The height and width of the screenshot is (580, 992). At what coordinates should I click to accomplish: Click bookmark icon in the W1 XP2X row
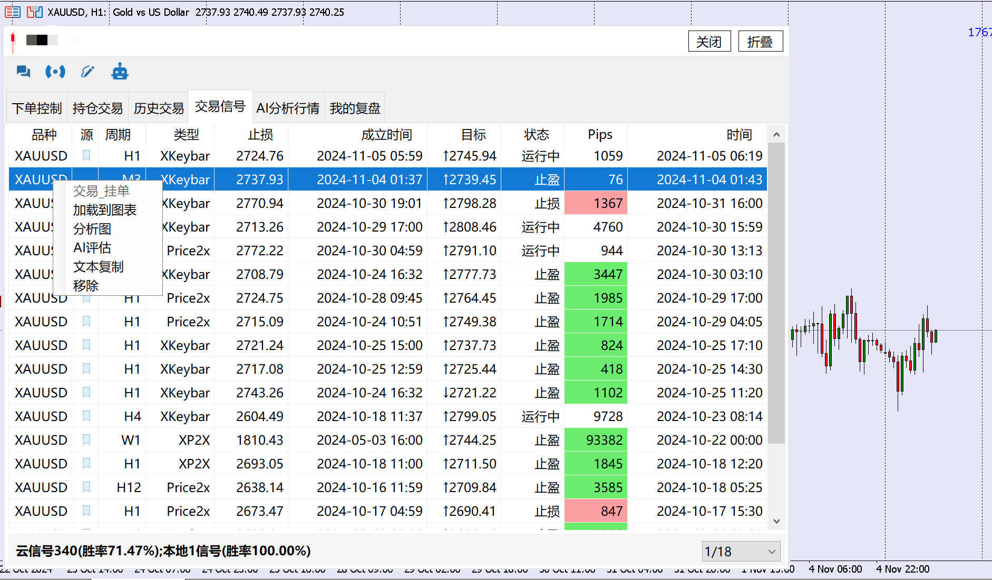[x=86, y=440]
